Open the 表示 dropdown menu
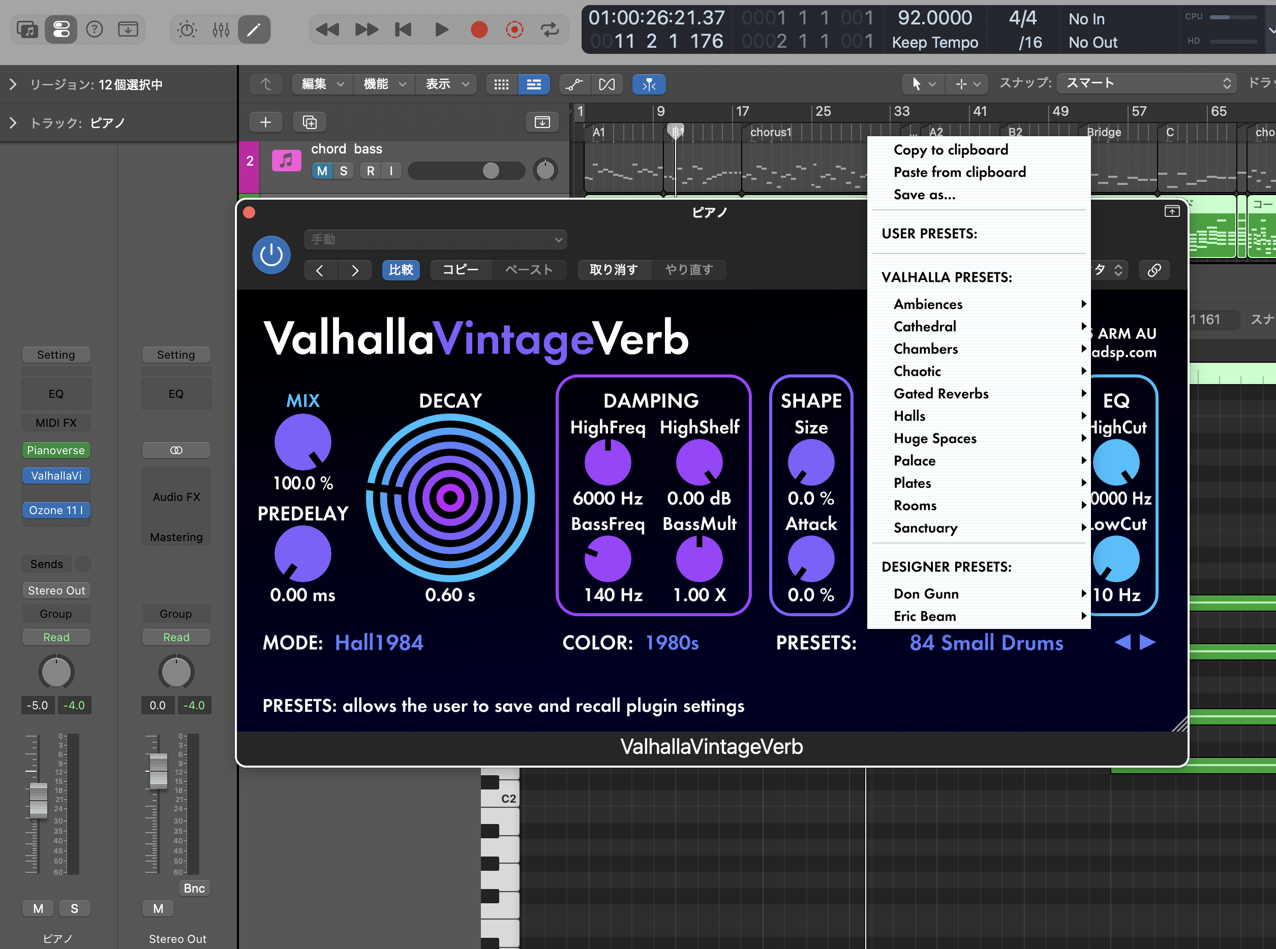 (x=446, y=84)
